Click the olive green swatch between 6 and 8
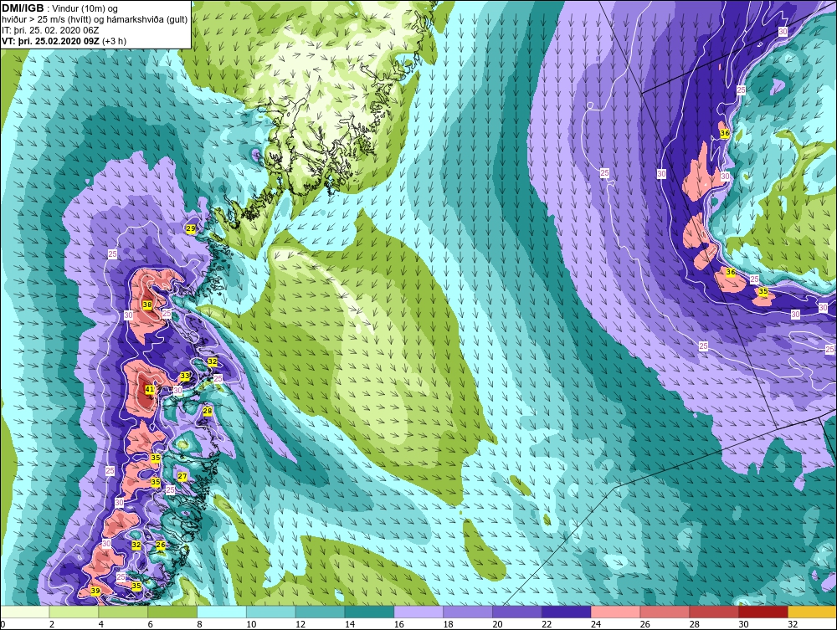The width and height of the screenshot is (837, 630). [x=172, y=612]
